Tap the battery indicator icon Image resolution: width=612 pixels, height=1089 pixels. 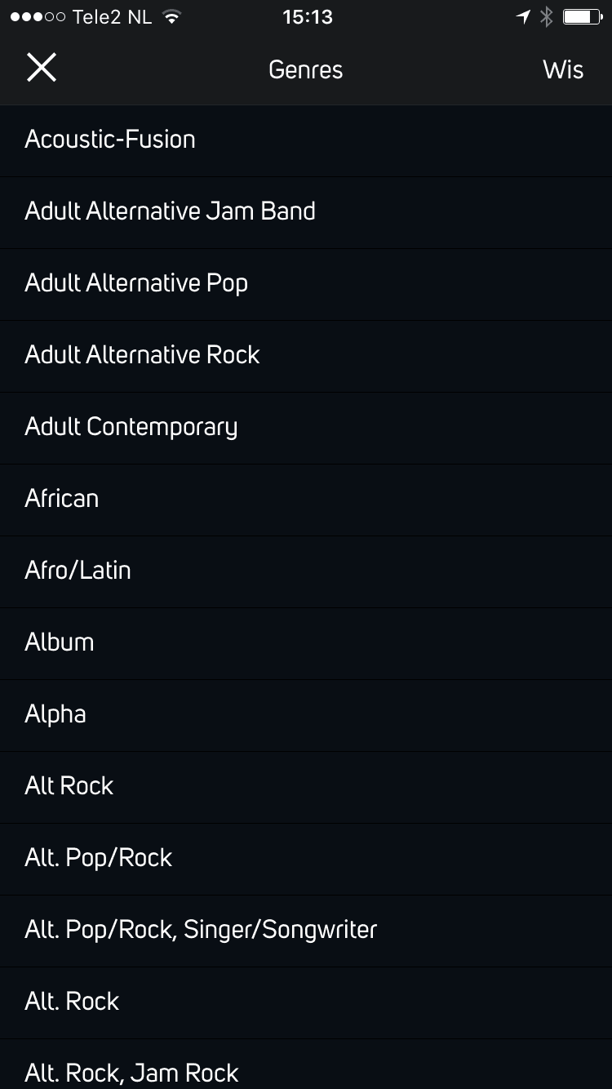[x=583, y=17]
